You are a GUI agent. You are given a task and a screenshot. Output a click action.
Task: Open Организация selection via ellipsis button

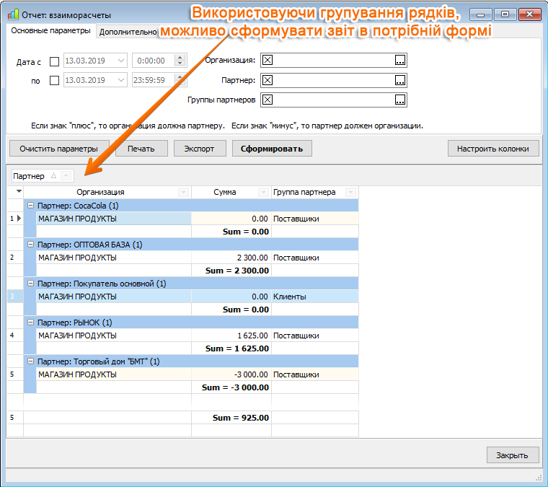point(399,60)
